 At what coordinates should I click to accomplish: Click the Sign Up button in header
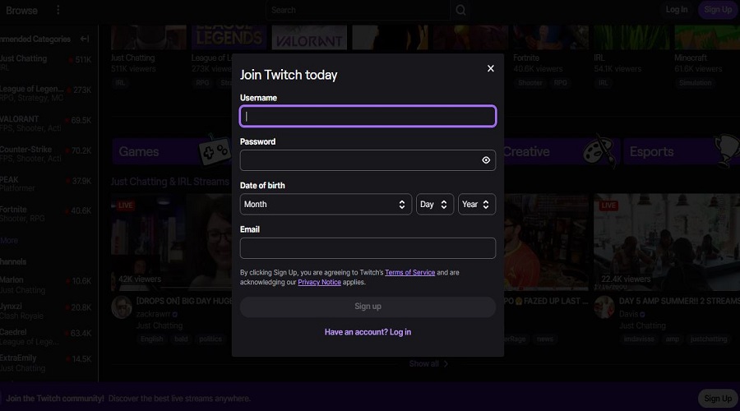(x=717, y=9)
